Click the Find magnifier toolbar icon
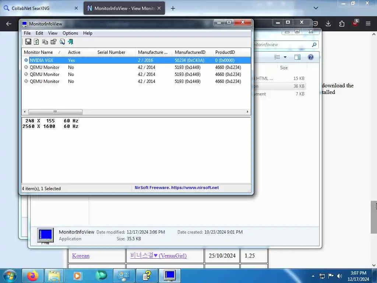The image size is (377, 283). coord(62,42)
